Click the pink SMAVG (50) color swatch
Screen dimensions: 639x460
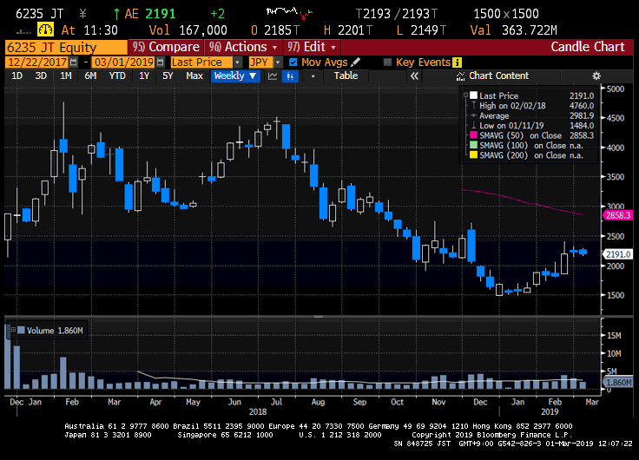pyautogui.click(x=473, y=135)
